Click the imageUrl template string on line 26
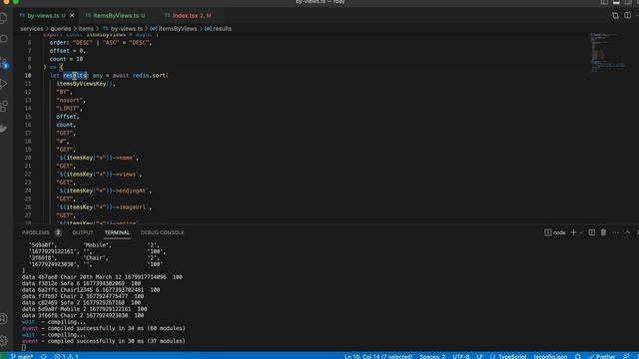The image size is (639, 359). (x=102, y=207)
